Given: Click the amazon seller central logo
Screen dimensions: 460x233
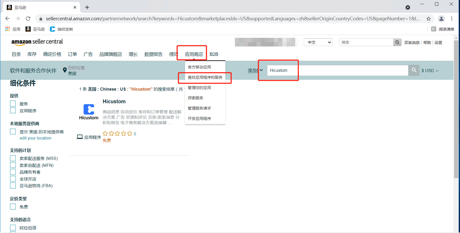Looking at the screenshot, I should point(37,42).
